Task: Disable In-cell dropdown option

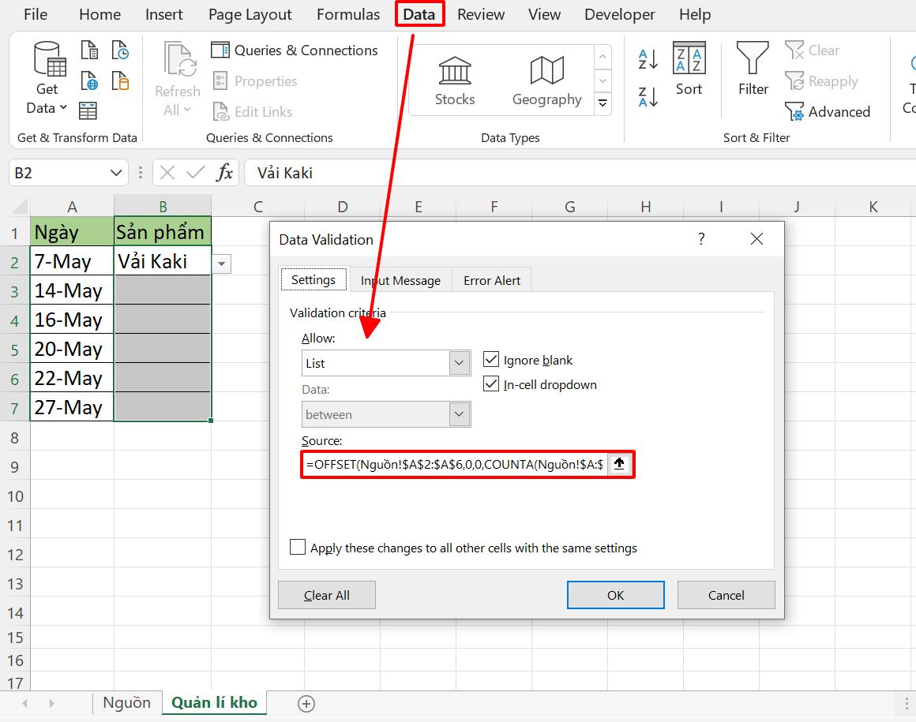Action: coord(491,384)
